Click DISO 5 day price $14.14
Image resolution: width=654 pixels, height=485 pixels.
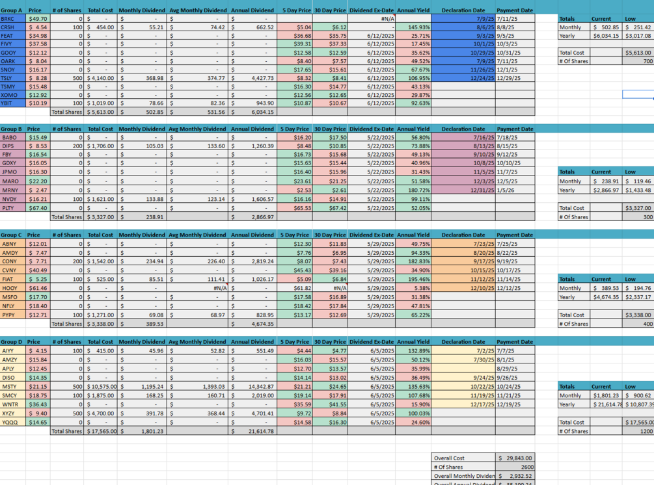[x=295, y=378]
